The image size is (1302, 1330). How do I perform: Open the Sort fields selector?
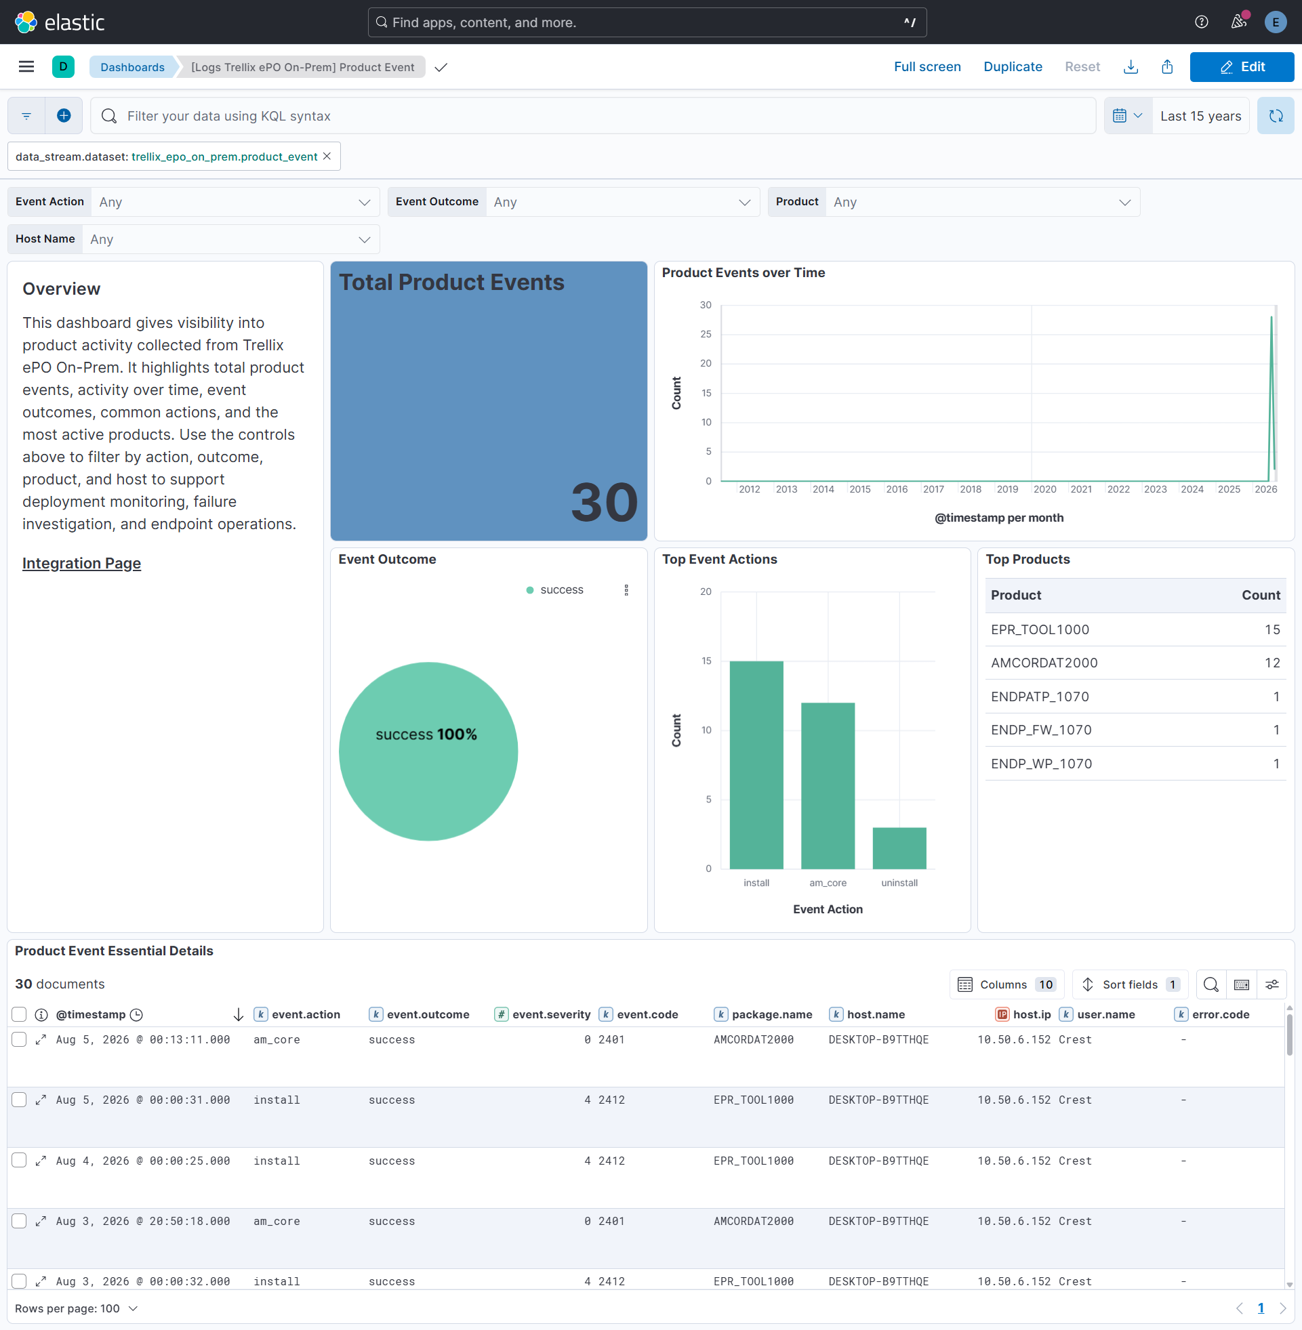pyautogui.click(x=1130, y=984)
